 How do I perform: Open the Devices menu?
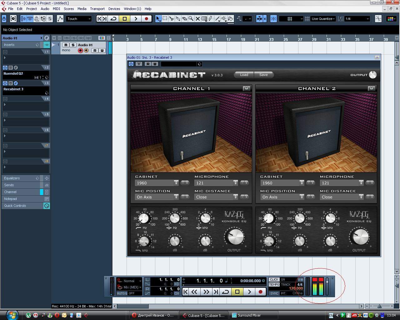(114, 9)
